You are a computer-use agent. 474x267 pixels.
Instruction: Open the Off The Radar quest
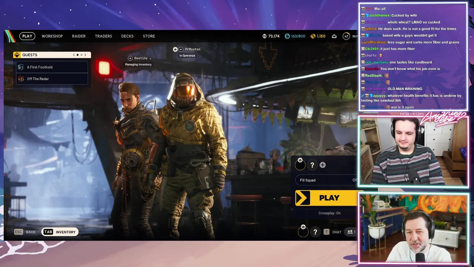pos(52,79)
